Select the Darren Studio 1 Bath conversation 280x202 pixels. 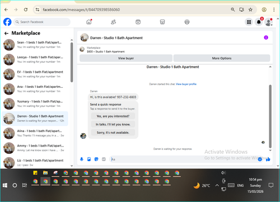35,119
